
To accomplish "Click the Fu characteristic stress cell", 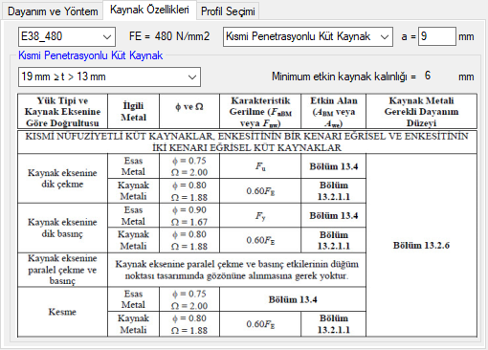I will pyautogui.click(x=260, y=166).
